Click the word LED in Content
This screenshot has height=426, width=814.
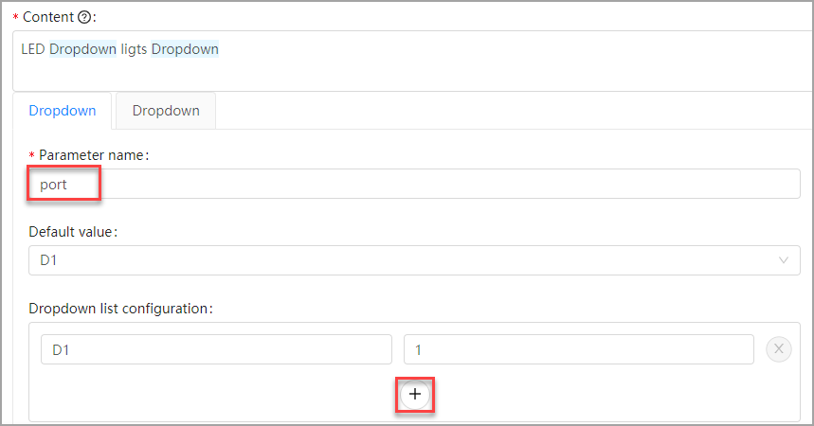(x=32, y=49)
